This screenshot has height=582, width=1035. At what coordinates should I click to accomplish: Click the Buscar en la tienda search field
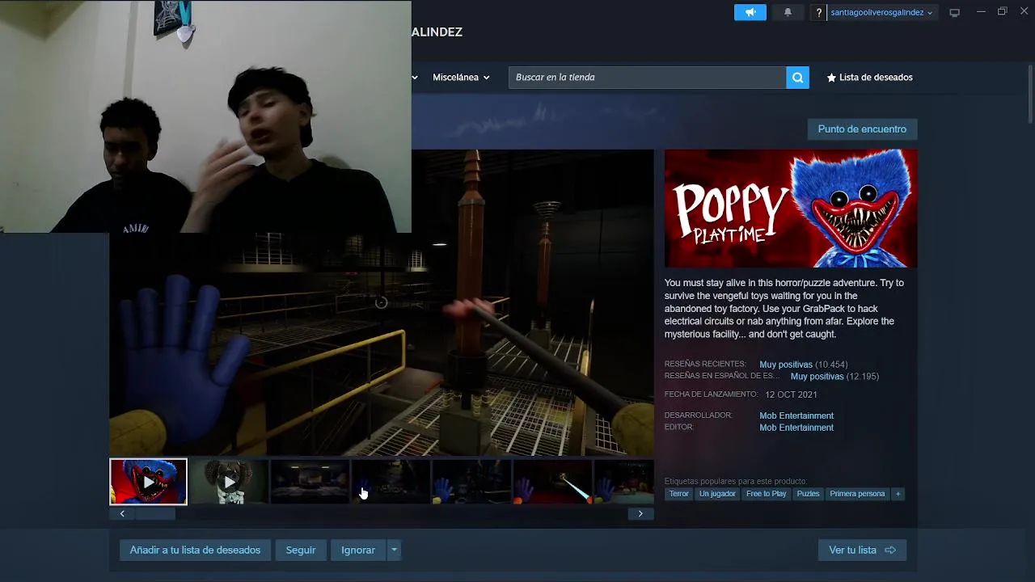(x=647, y=78)
